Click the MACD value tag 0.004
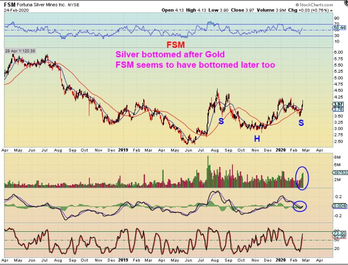348x265 pixels. pyautogui.click(x=339, y=206)
